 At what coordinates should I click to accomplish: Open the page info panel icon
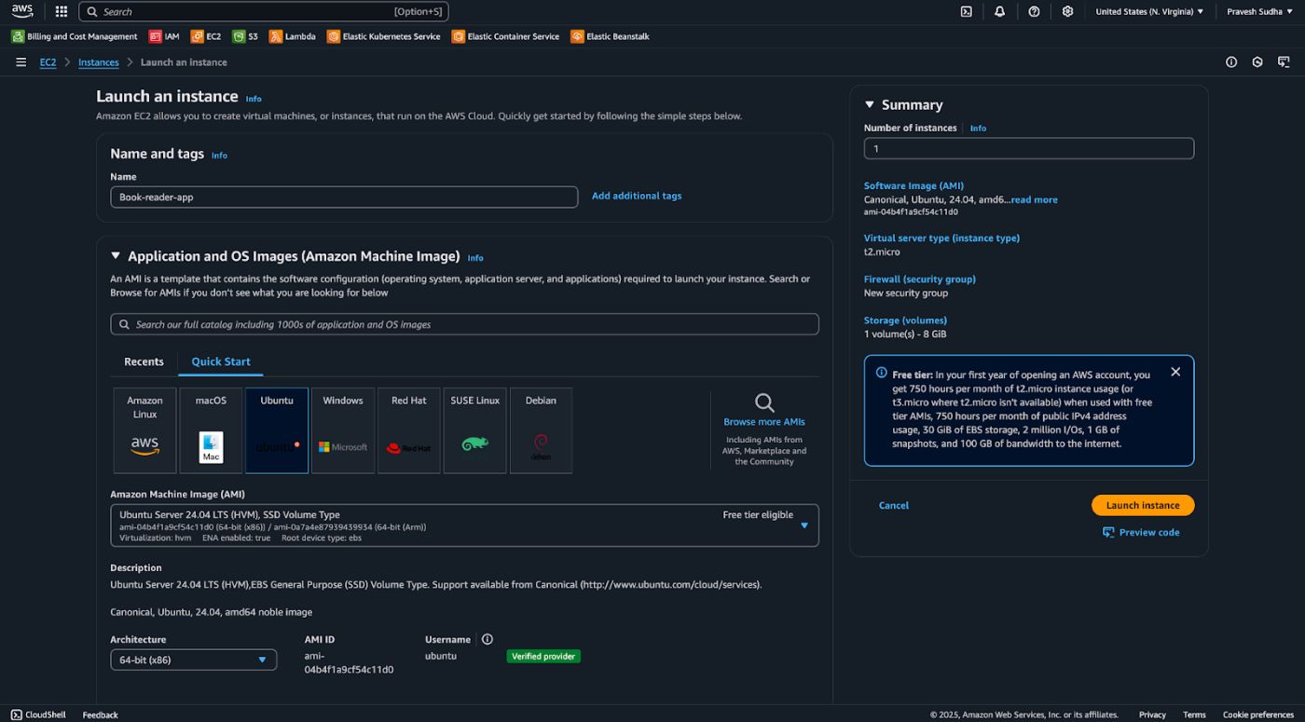1231,62
